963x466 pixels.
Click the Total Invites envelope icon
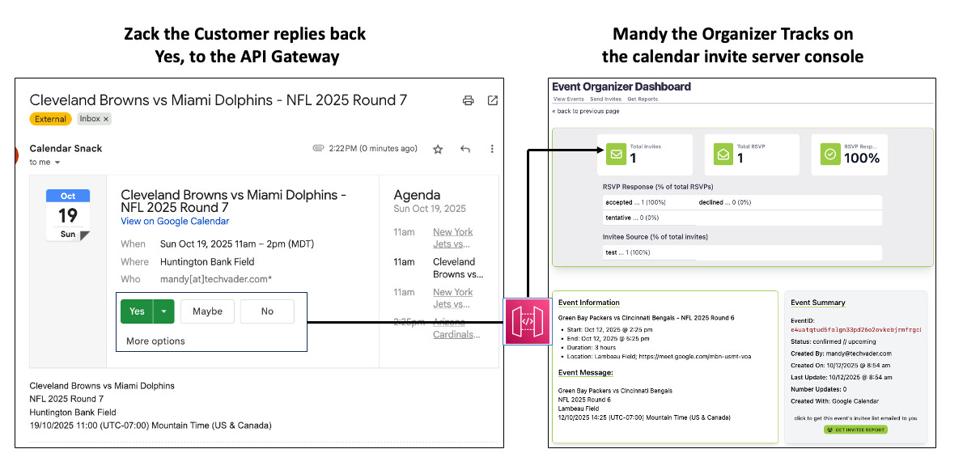click(616, 155)
